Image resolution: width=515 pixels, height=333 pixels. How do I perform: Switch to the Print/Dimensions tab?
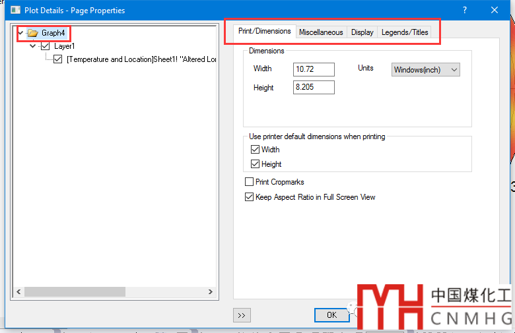264,31
